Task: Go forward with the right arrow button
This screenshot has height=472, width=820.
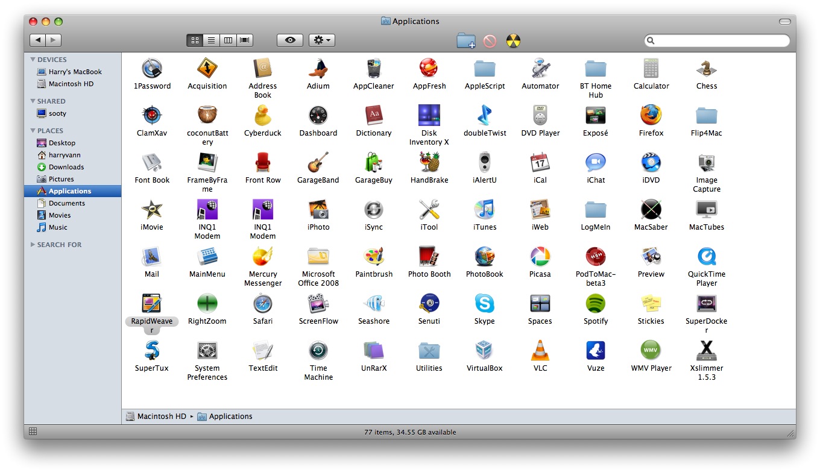Action: click(54, 40)
